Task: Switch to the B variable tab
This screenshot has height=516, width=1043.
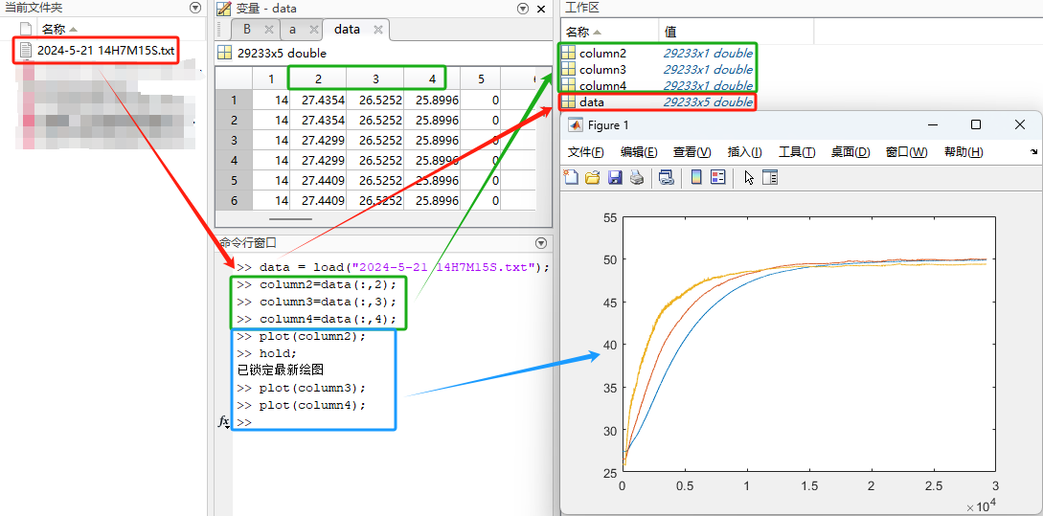Action: 247,30
